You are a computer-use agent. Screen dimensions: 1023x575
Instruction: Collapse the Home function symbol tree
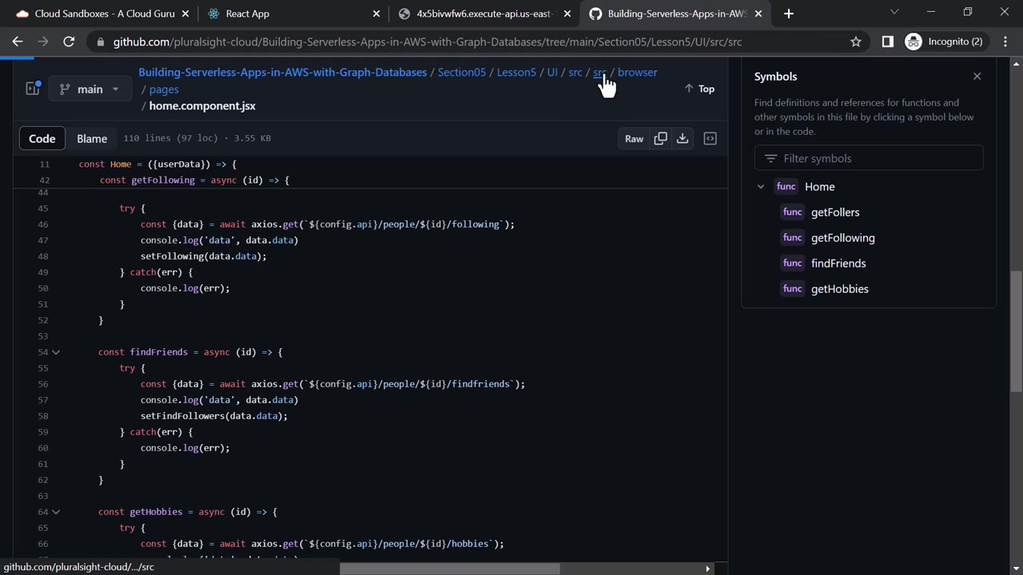click(x=761, y=187)
